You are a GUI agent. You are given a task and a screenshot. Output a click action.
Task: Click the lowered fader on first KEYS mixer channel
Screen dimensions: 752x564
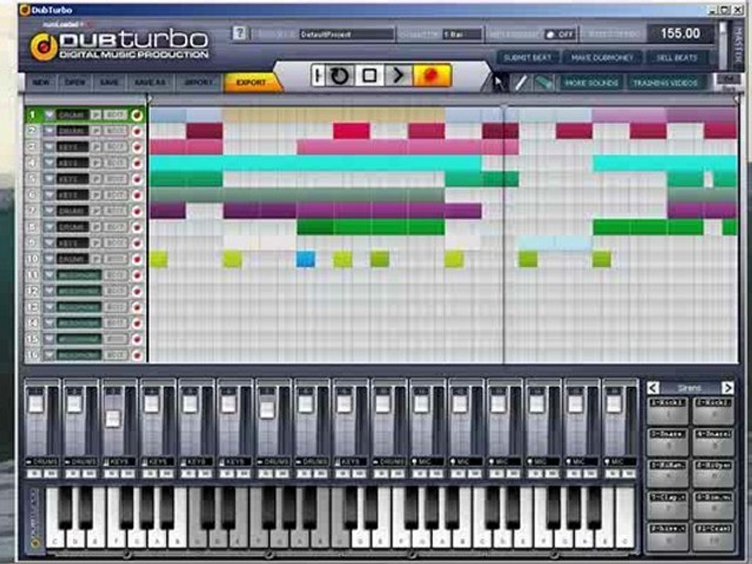[113, 418]
